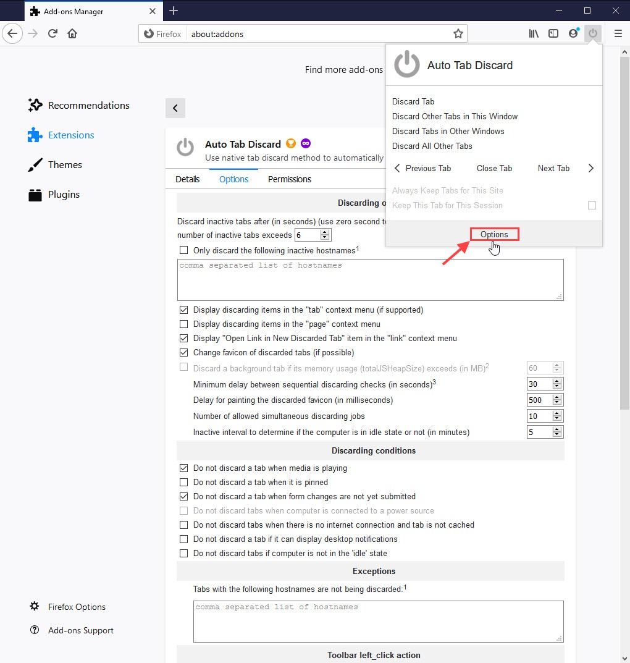The image size is (630, 663).
Task: Open the Firefox account profile icon
Action: tap(573, 33)
